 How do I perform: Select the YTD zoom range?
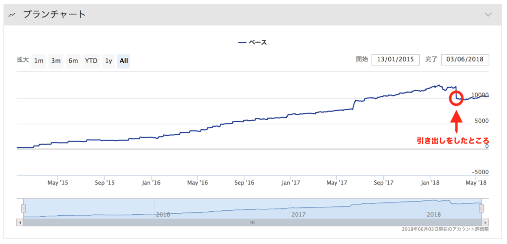(91, 61)
